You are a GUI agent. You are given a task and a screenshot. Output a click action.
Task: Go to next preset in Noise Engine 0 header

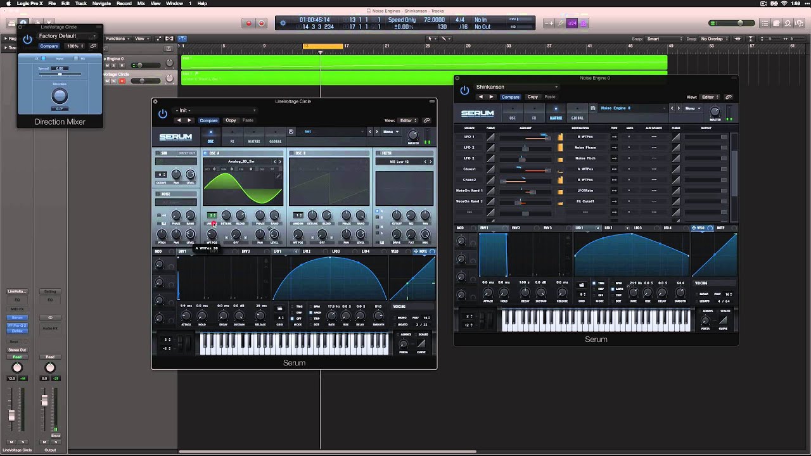tap(491, 97)
